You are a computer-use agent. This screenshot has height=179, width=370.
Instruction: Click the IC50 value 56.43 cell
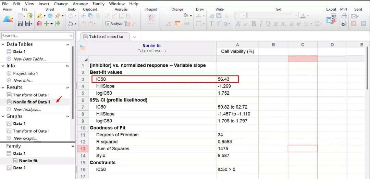click(x=237, y=79)
